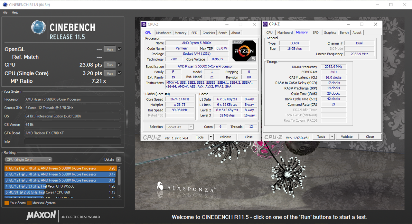The height and width of the screenshot is (224, 412).
Task: Select the Intel Xeon CPU W5590 entry
Action: [61, 186]
